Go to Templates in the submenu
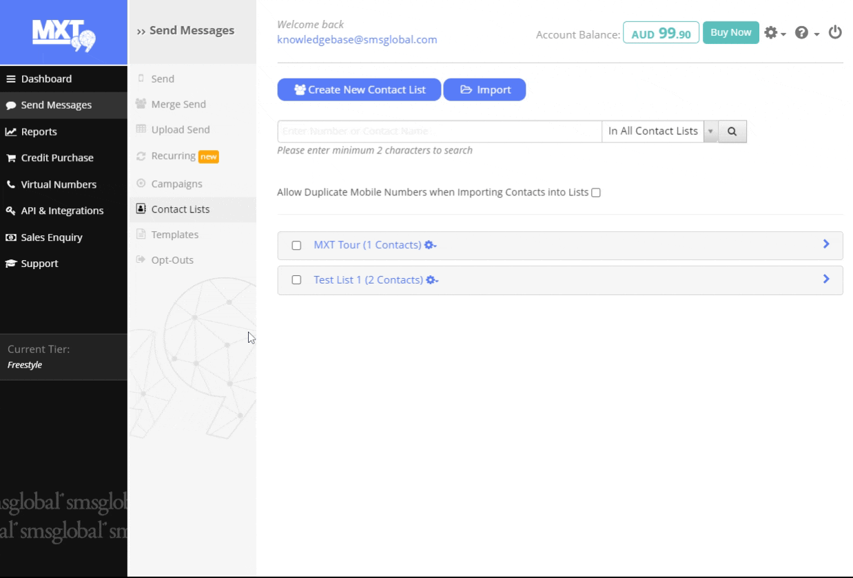This screenshot has height=578, width=853. point(174,235)
